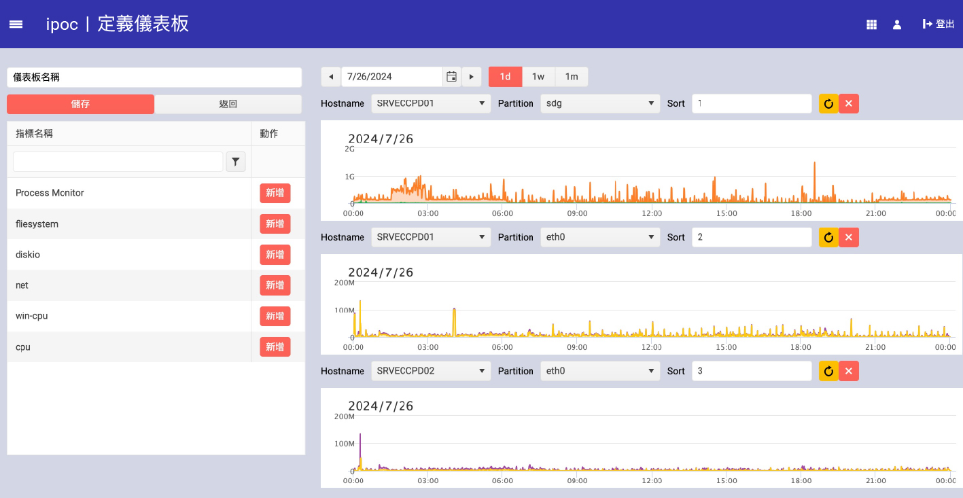Go to previous date with left arrow

pyautogui.click(x=331, y=77)
